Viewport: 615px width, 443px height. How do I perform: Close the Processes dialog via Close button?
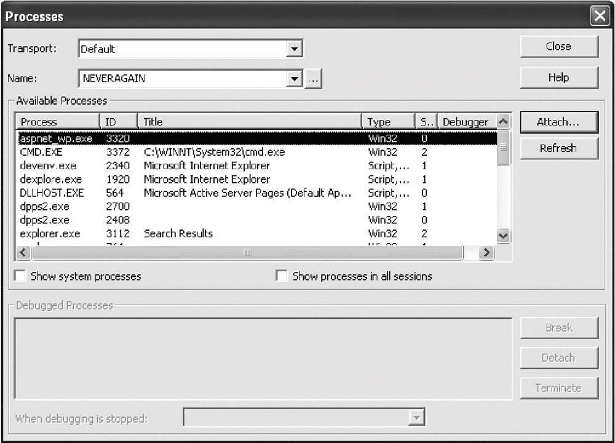558,47
